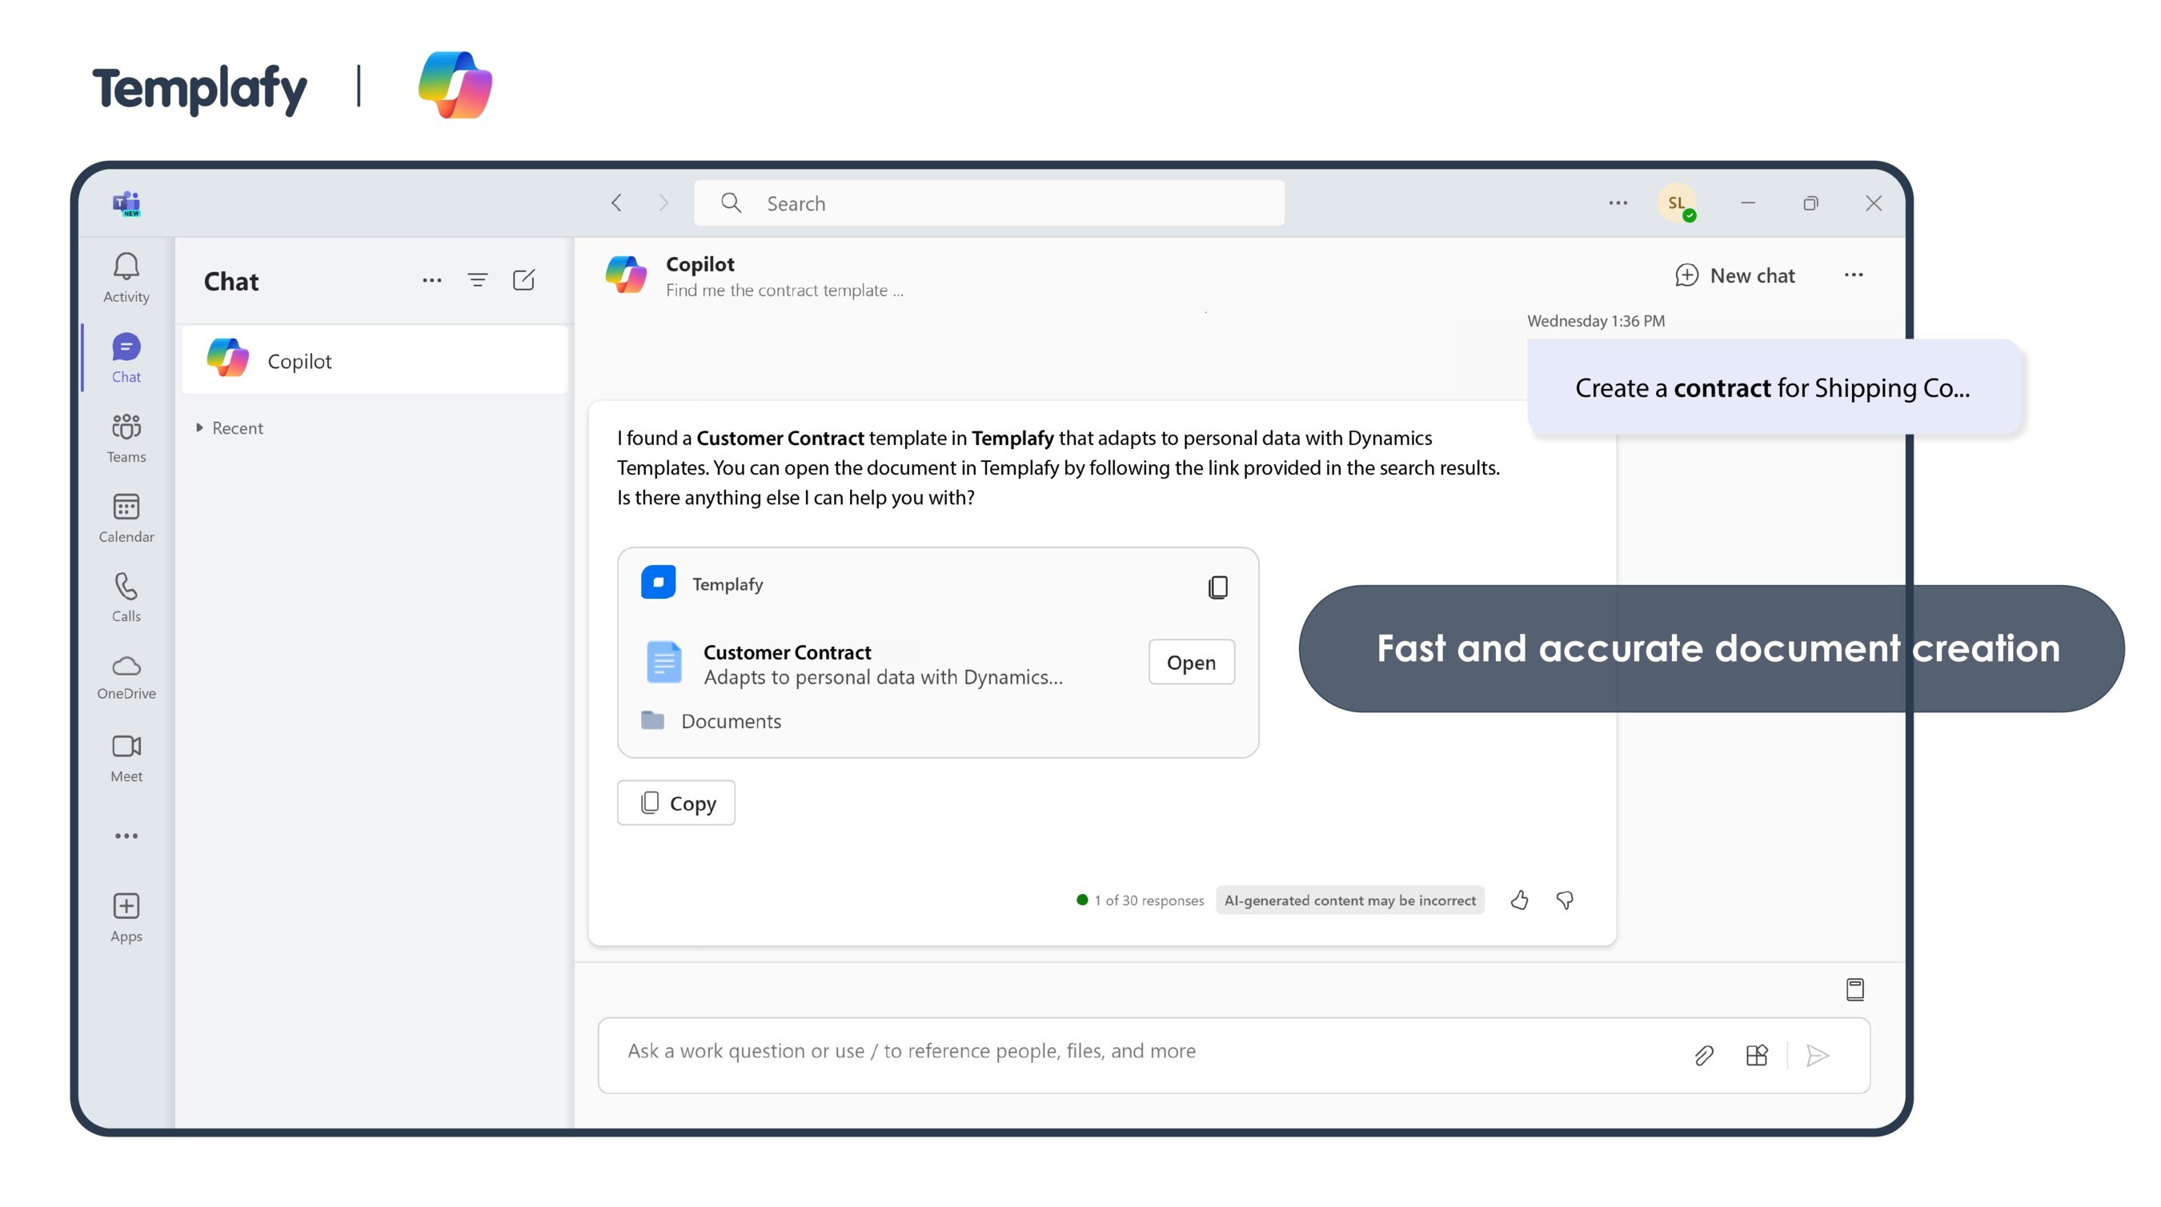The width and height of the screenshot is (2161, 1207).
Task: Open Calls in the sidebar
Action: coord(126,597)
